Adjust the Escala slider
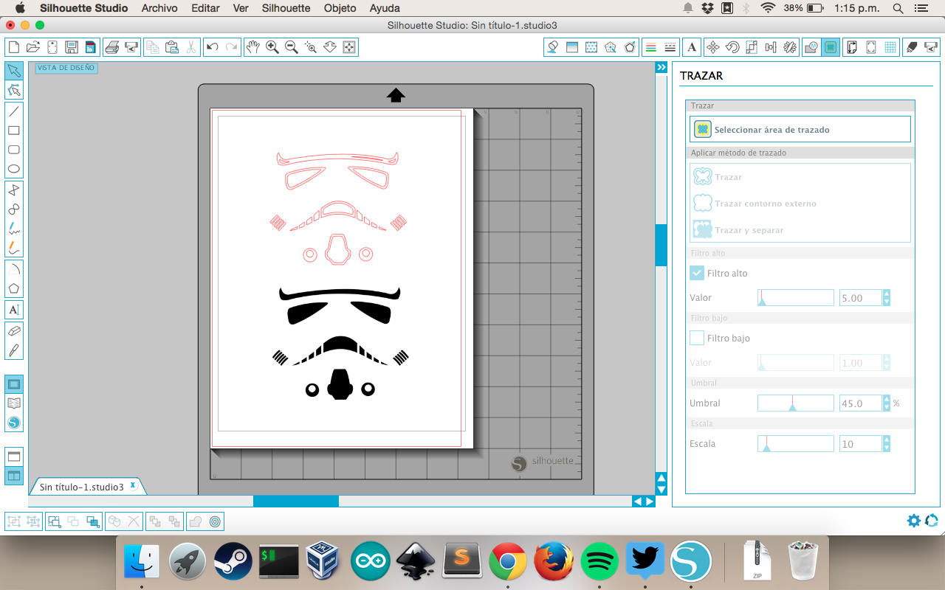This screenshot has height=590, width=945. click(x=796, y=444)
